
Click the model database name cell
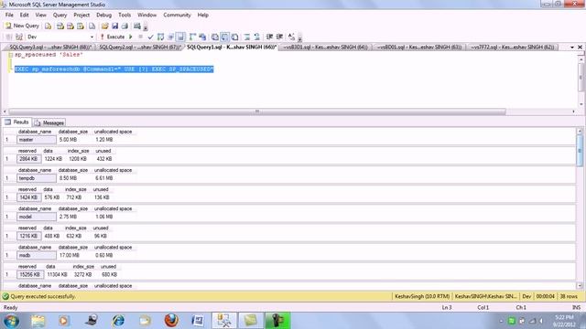[x=37, y=217]
